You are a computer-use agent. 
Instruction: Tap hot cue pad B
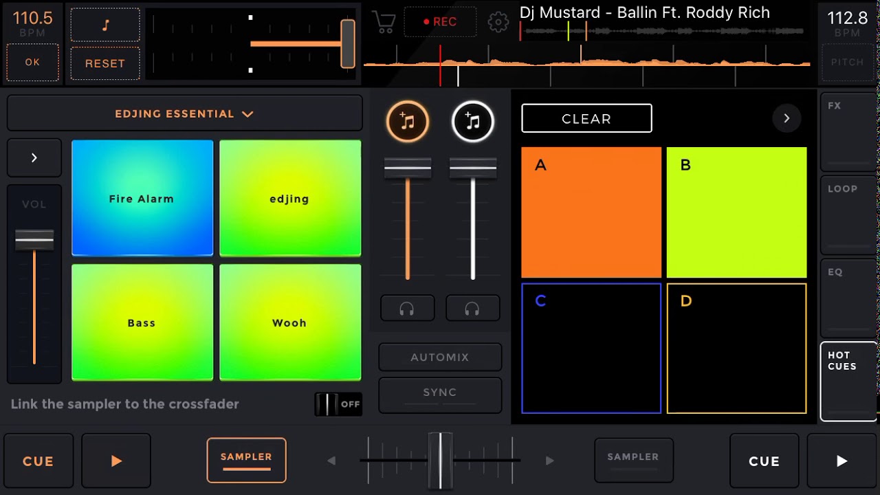[736, 212]
